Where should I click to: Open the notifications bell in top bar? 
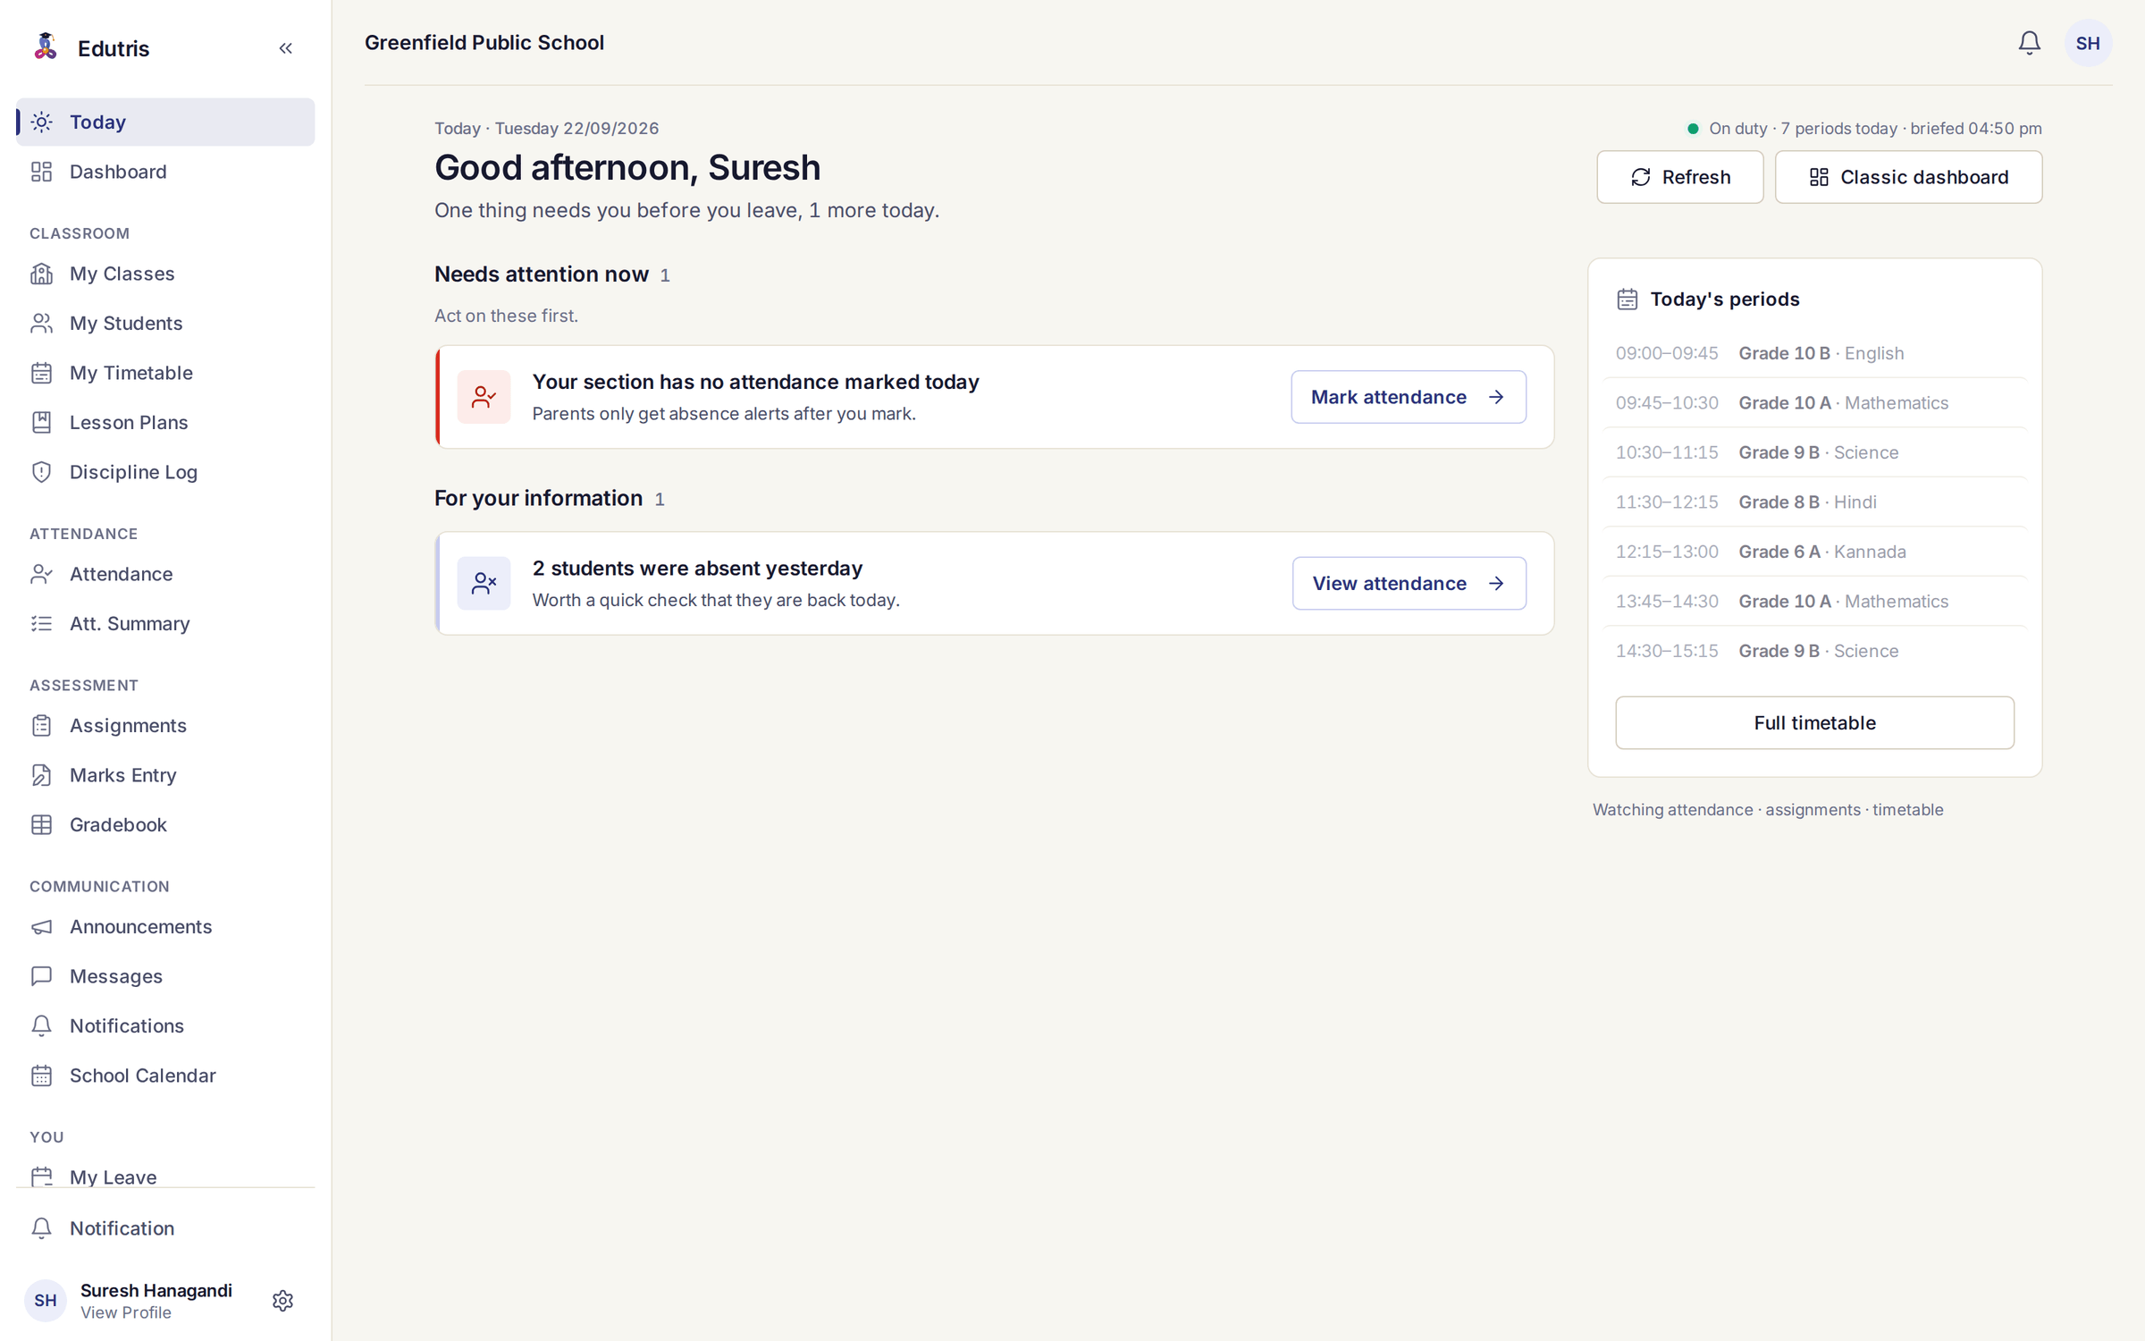(2029, 43)
